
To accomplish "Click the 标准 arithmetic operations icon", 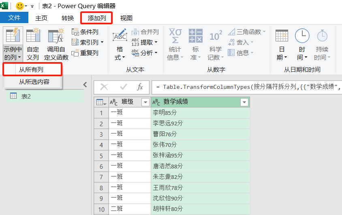I will click(x=196, y=36).
